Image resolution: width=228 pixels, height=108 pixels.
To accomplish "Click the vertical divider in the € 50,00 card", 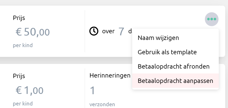I will click(x=85, y=31).
